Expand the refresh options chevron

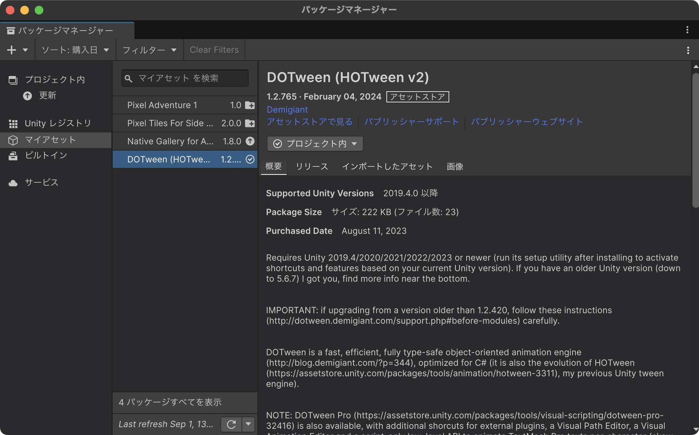pyautogui.click(x=248, y=424)
